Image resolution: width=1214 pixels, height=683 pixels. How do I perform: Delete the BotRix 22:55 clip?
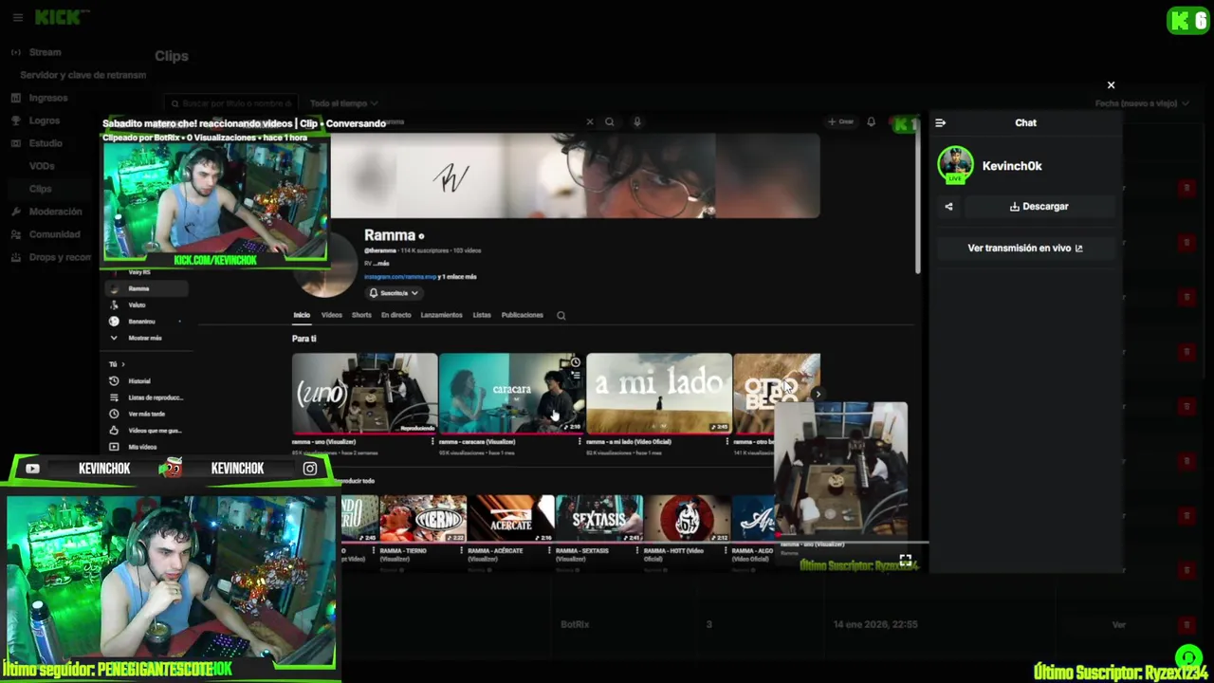pos(1186,625)
